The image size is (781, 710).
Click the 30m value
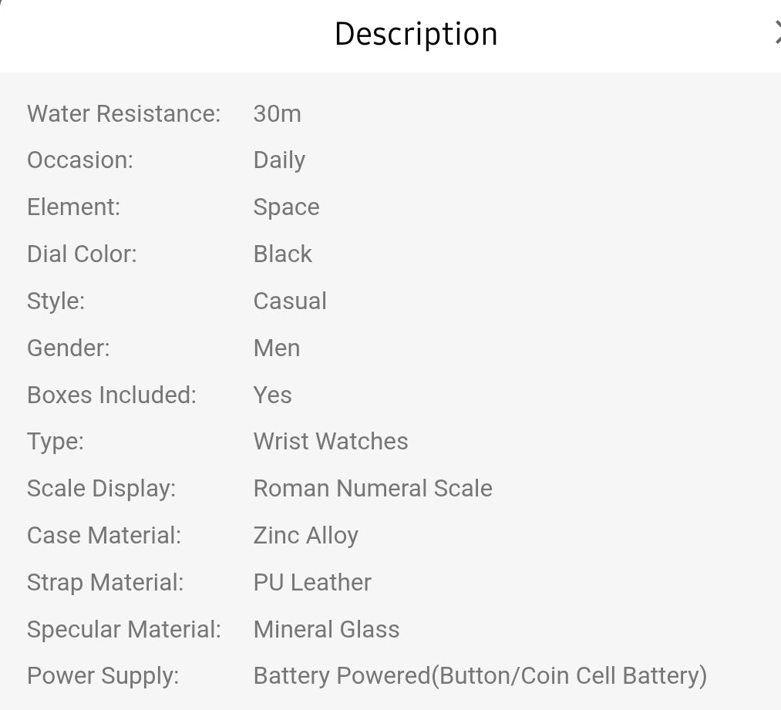[x=277, y=113]
